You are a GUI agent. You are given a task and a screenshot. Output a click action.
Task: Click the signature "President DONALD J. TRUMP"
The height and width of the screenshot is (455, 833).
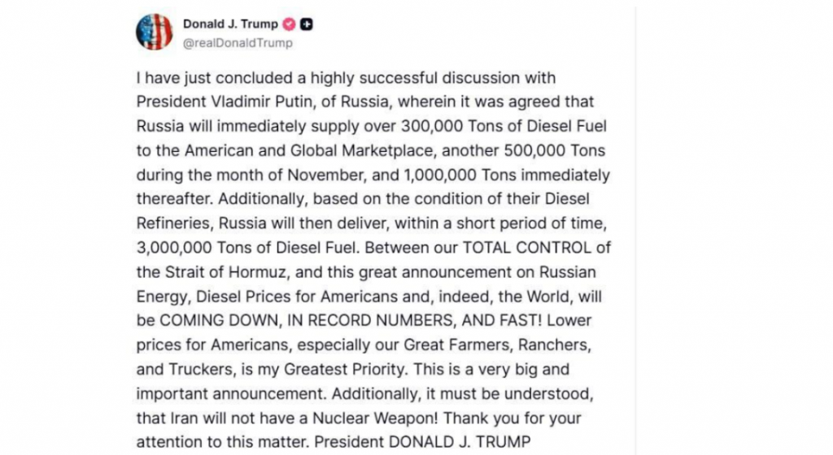(x=422, y=442)
